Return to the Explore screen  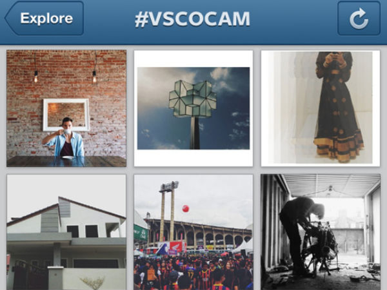tap(44, 18)
